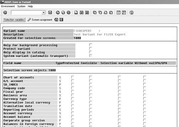Screen dimensions: 179x127
Task: Click the Variant name field
Action: (87, 31)
